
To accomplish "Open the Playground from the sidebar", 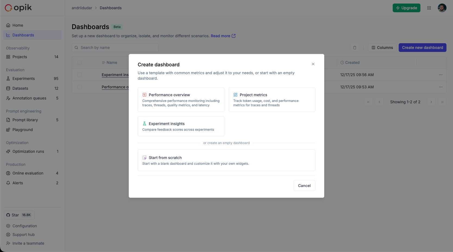I will pyautogui.click(x=22, y=130).
